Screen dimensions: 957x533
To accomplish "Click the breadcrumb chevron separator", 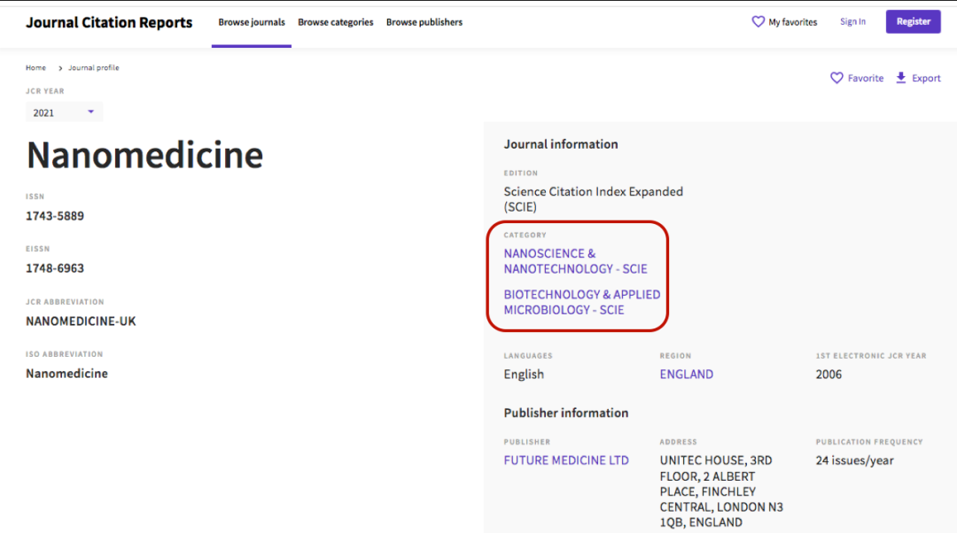I will [60, 68].
